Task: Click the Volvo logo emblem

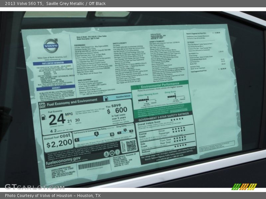Action: [x=51, y=45]
